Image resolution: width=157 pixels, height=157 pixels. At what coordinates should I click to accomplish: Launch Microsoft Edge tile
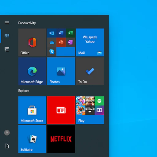point(32,71)
